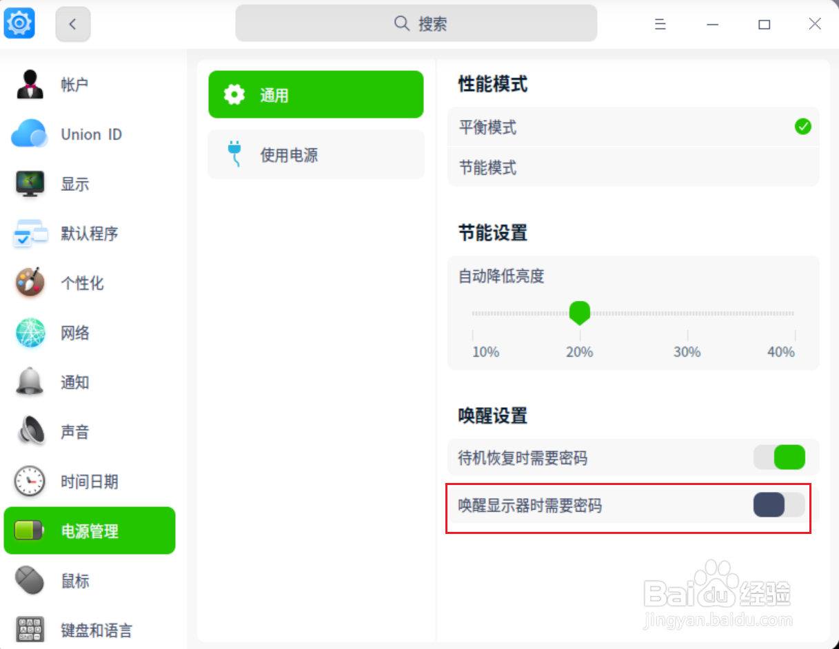Open the 帐户 settings section
The height and width of the screenshot is (649, 839).
(90, 85)
